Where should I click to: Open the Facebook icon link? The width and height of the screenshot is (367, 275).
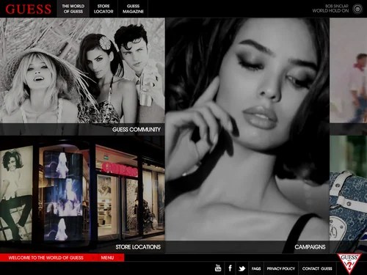[230, 268]
